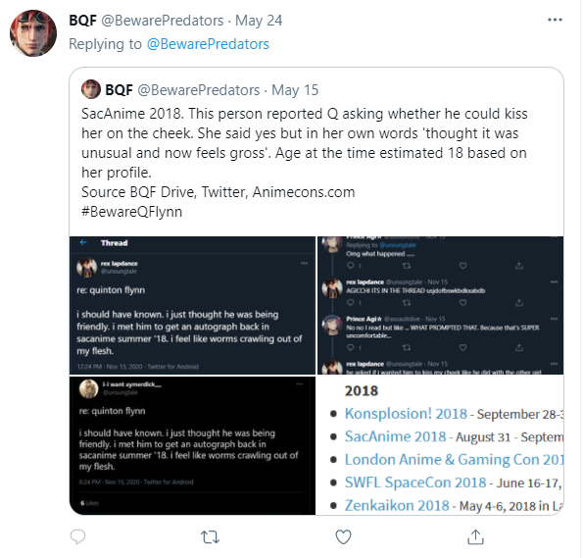Open the @BewarePredators reply-to link
Viewport: 583px width, 558px height.
pos(208,44)
